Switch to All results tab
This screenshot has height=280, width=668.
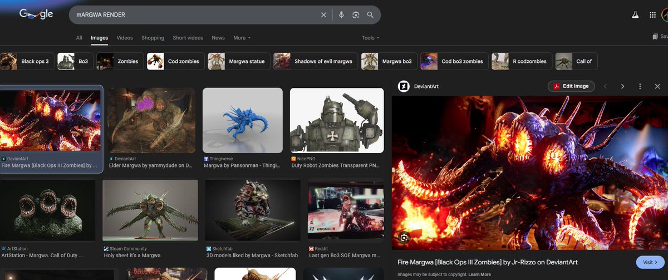click(79, 38)
